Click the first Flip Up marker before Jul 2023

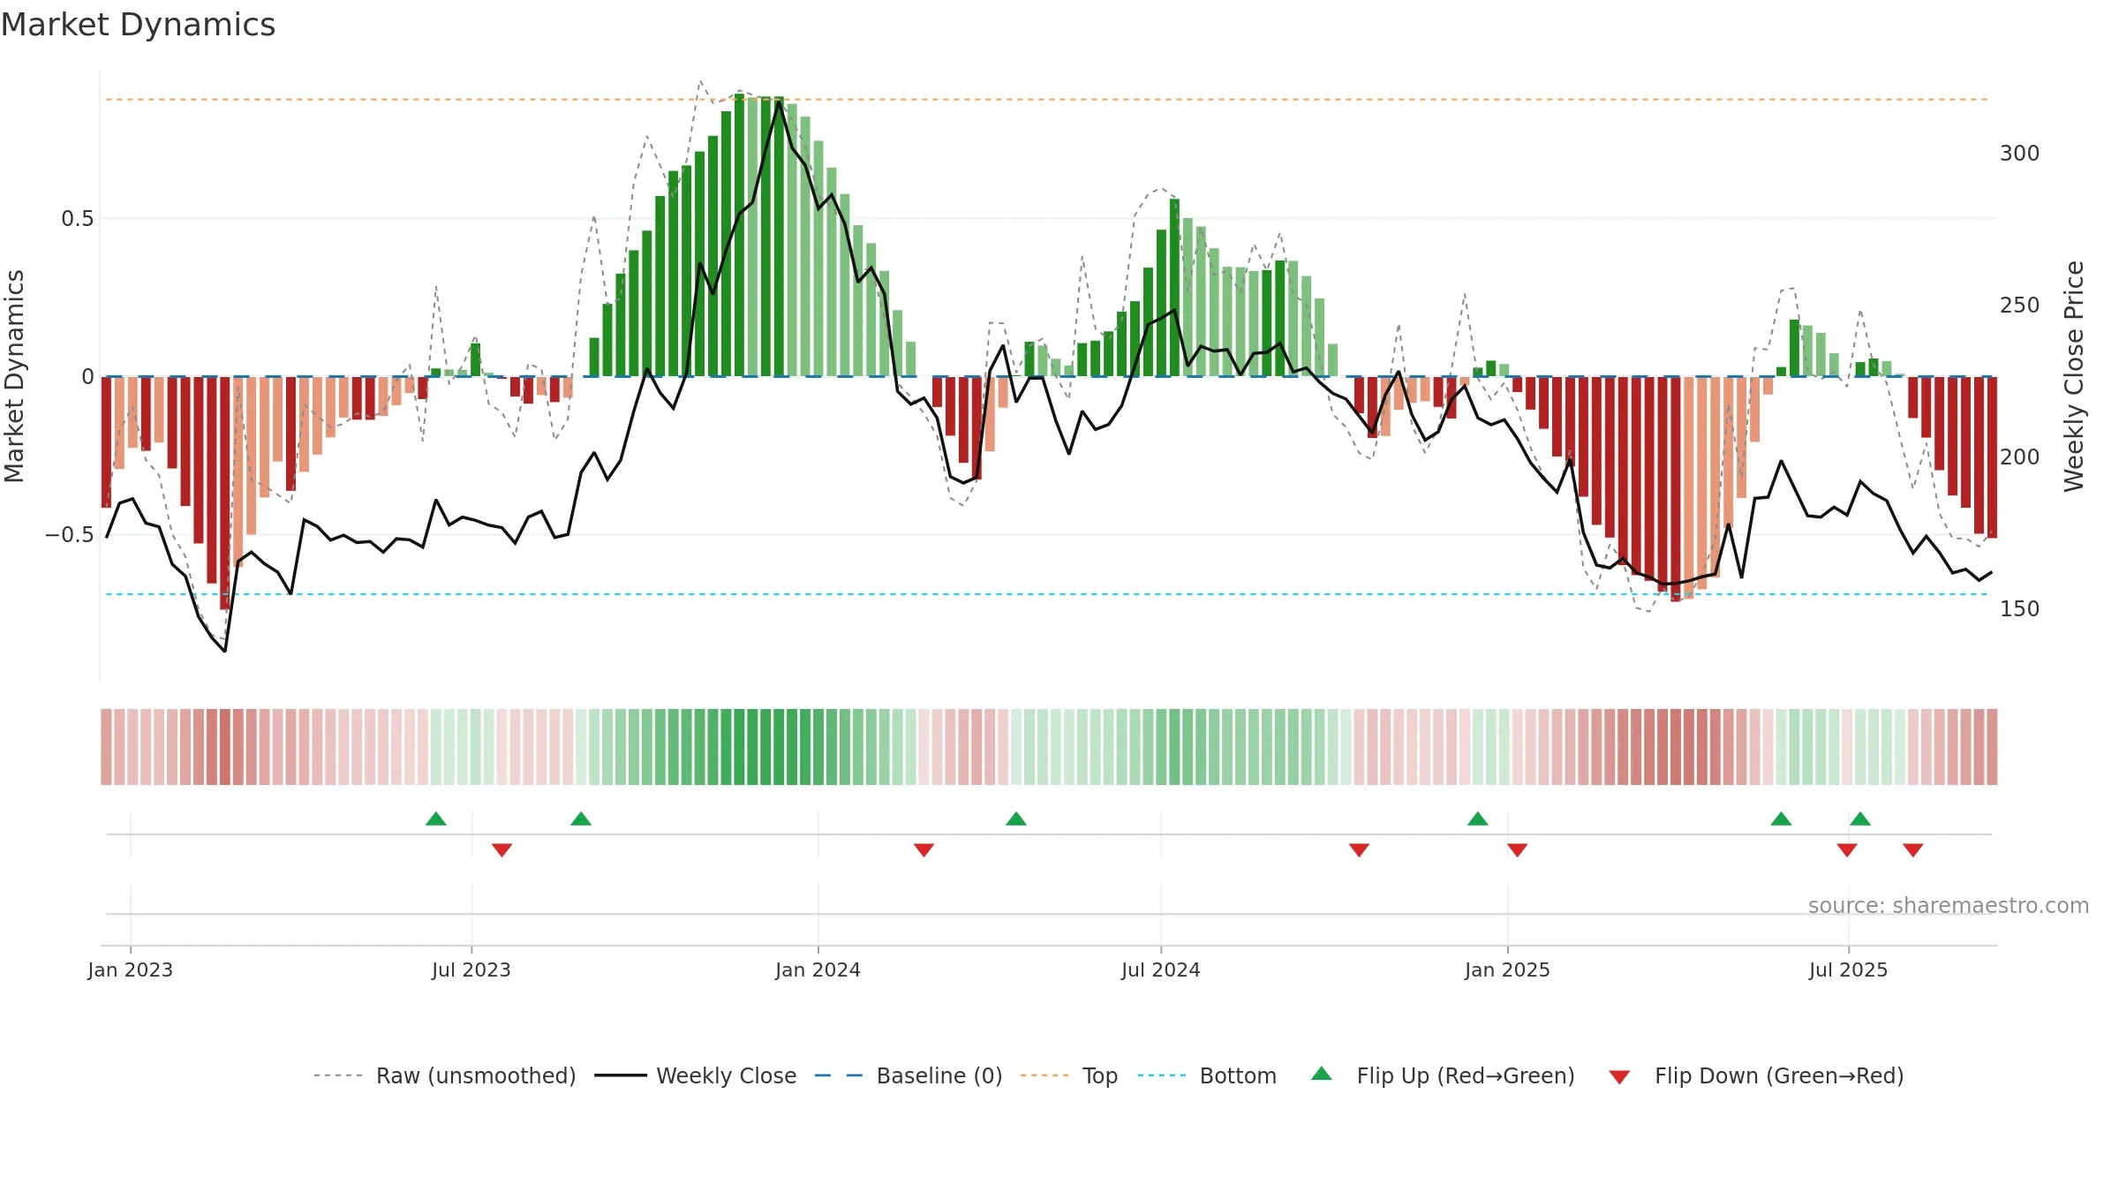click(436, 819)
